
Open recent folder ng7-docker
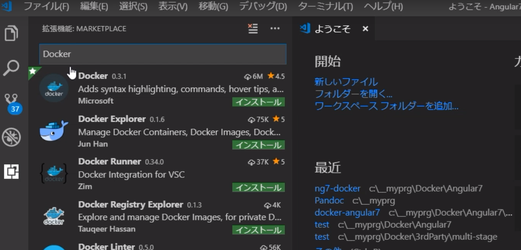point(338,188)
